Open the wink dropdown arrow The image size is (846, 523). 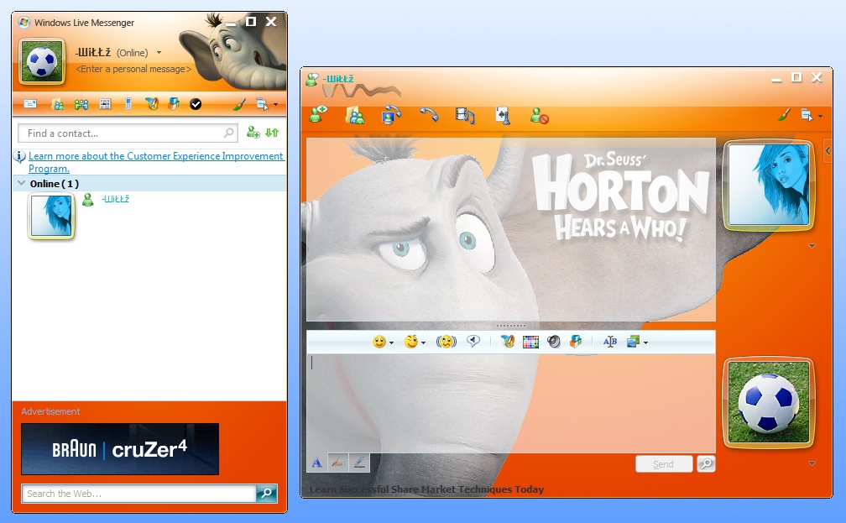click(x=424, y=343)
